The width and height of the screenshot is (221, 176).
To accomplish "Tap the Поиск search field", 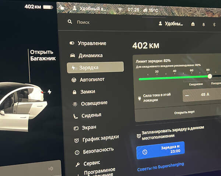I will click(83, 22).
